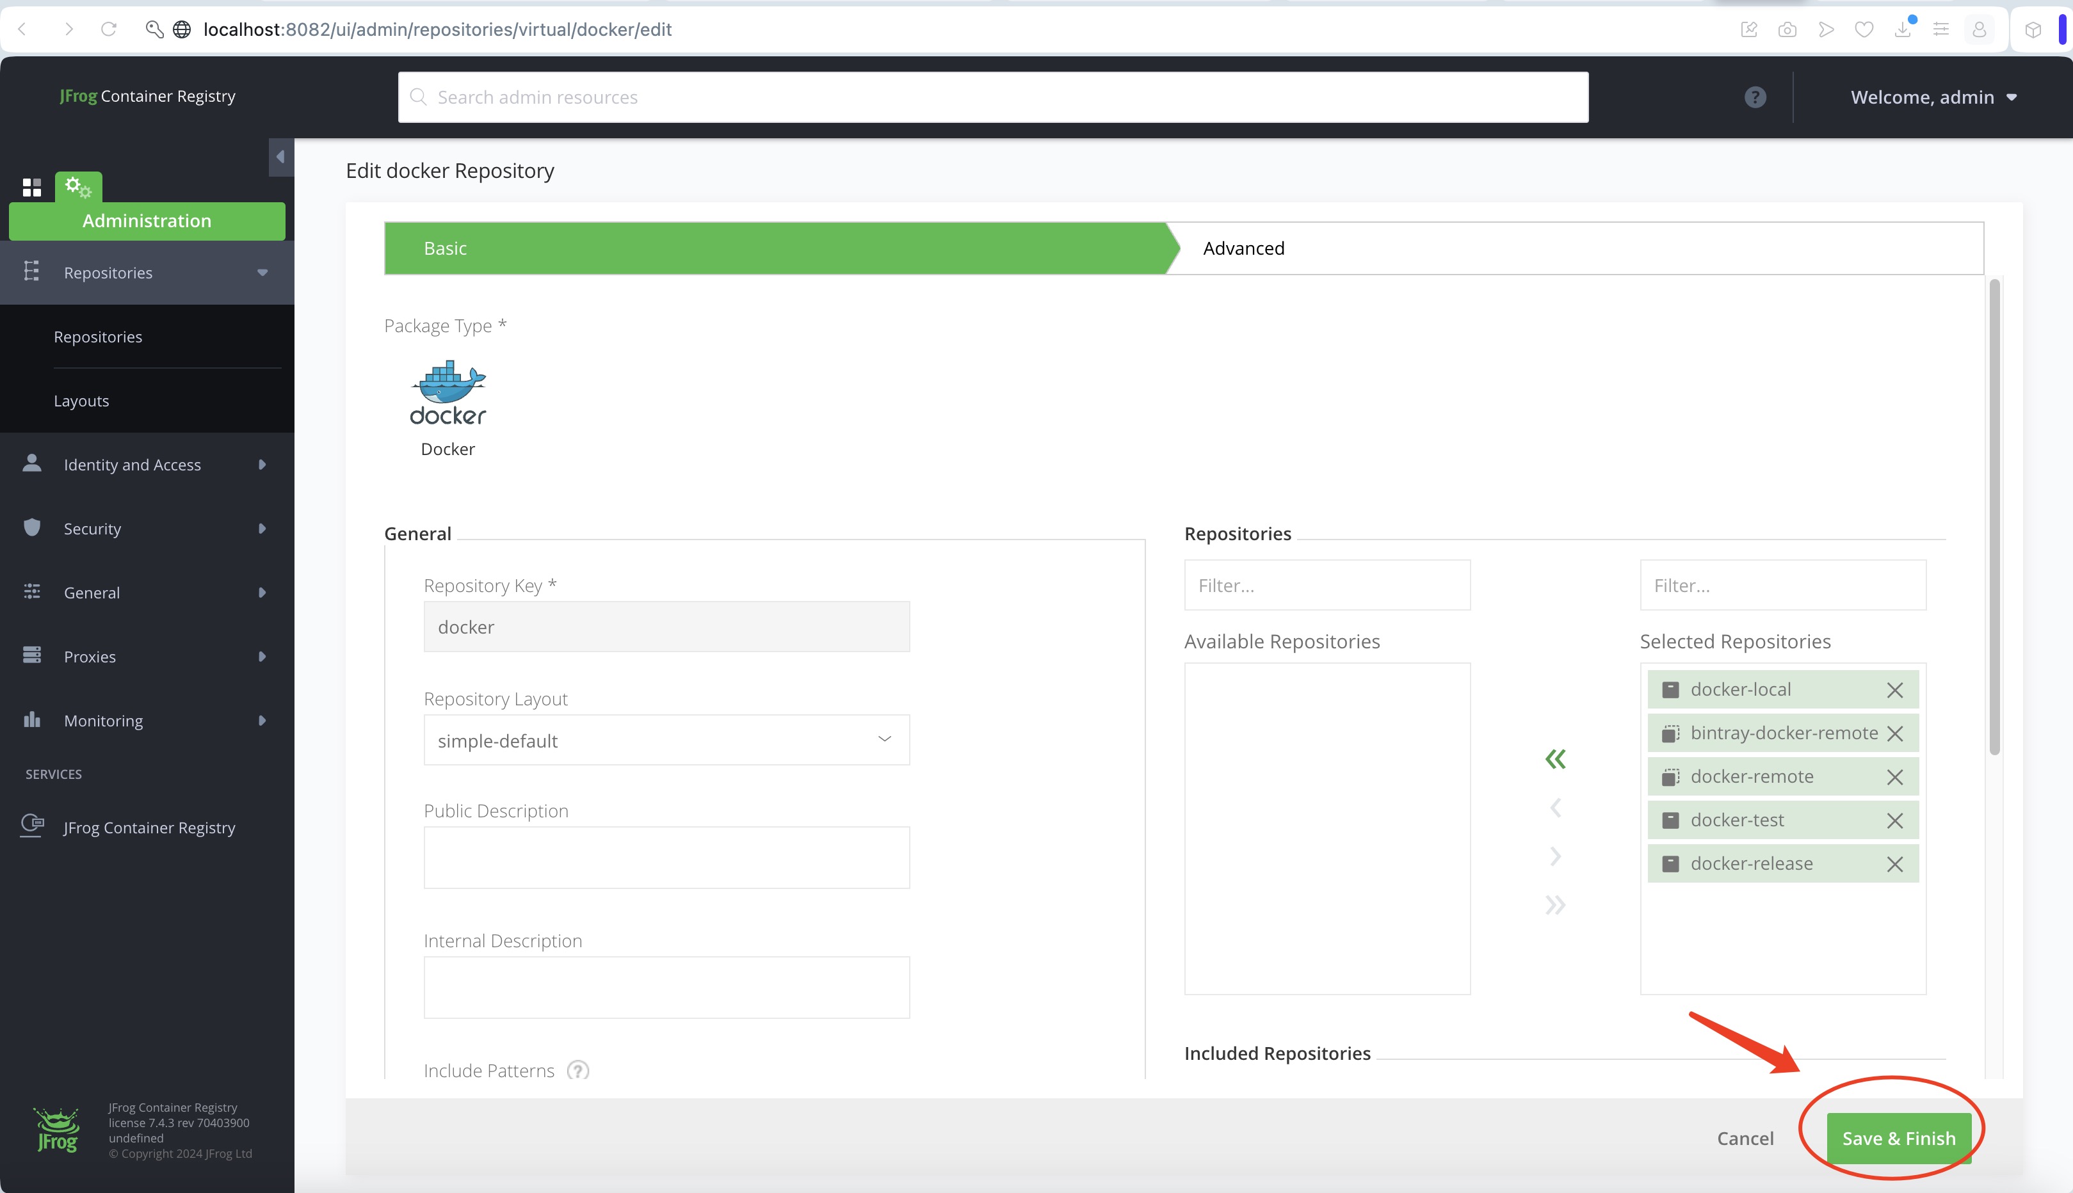Open browser settings sliders icon
This screenshot has width=2073, height=1193.
pyautogui.click(x=1941, y=29)
